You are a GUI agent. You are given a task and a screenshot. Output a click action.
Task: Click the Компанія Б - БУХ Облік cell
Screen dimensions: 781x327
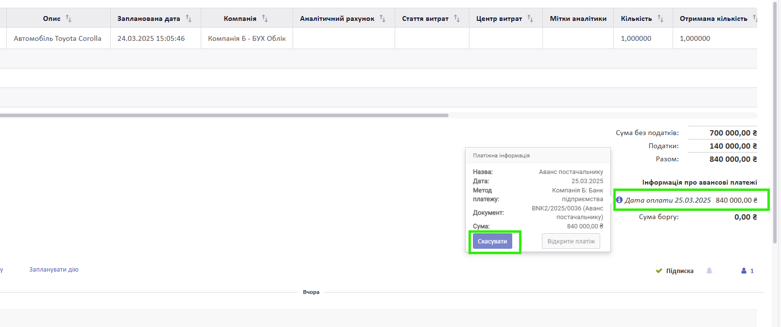point(247,38)
